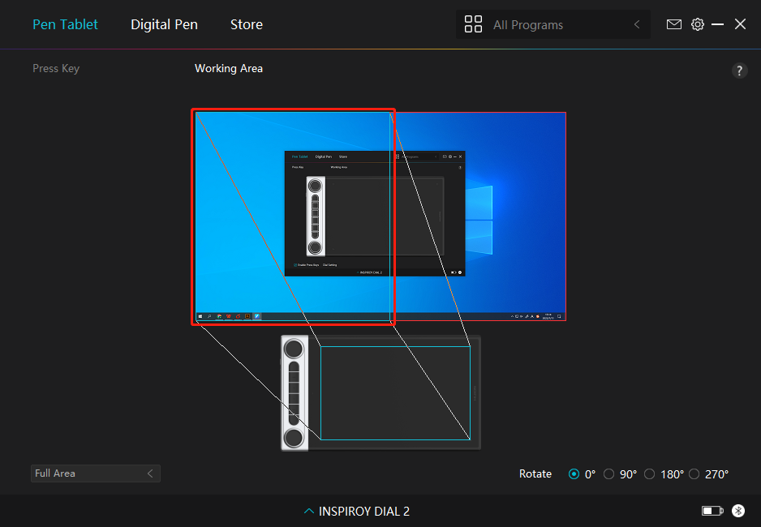Expand the INSPIROY DIAL 2 device selector

357,511
